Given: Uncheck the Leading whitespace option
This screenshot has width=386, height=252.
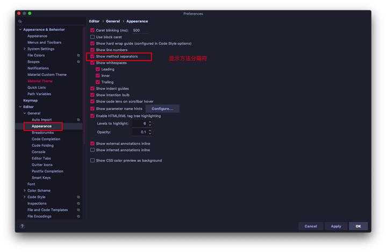Looking at the screenshot, I should [x=98, y=69].
